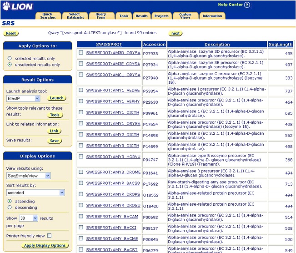Open SWISSPROT:AMY_BACAM entry link
The image size is (296, 253).
point(112,217)
